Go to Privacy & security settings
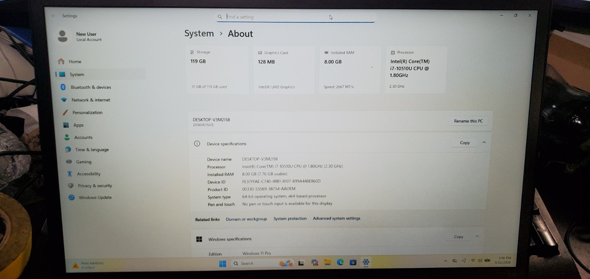The width and height of the screenshot is (590, 279). click(x=94, y=186)
